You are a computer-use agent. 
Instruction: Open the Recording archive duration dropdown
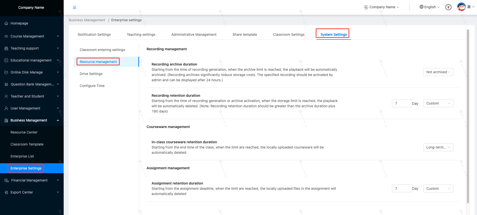point(438,72)
